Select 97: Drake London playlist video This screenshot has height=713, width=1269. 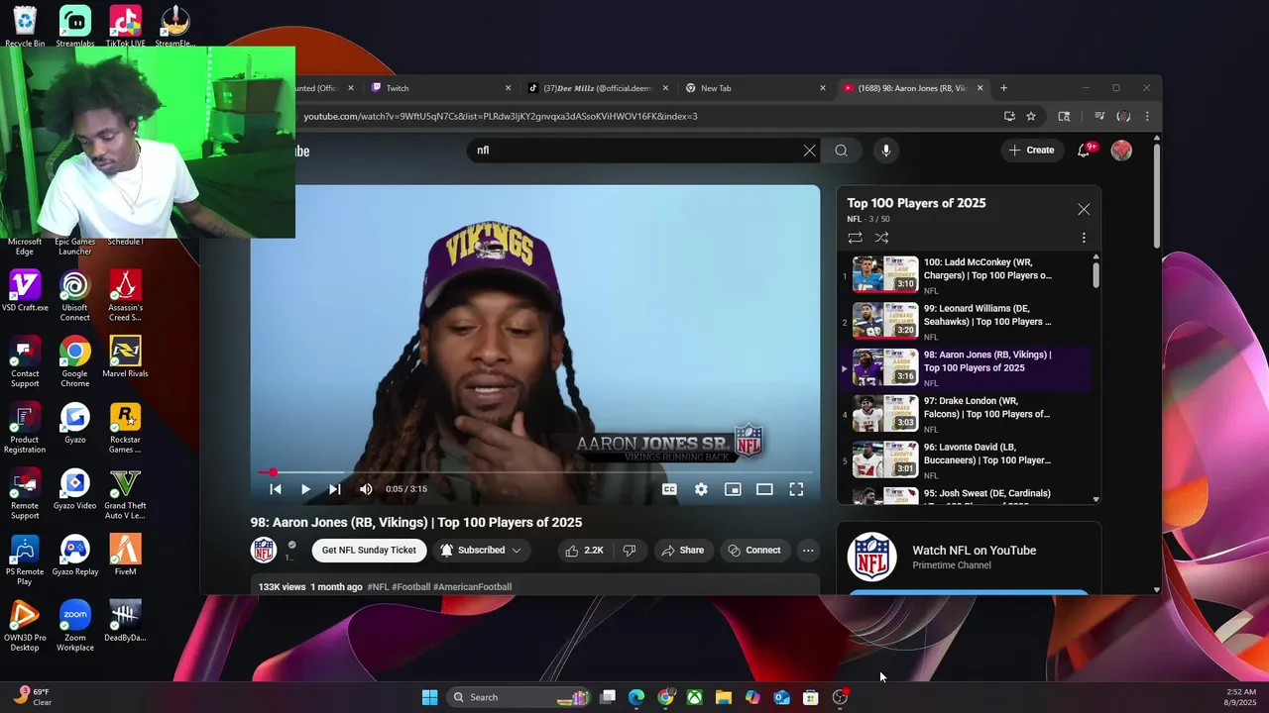click(967, 414)
